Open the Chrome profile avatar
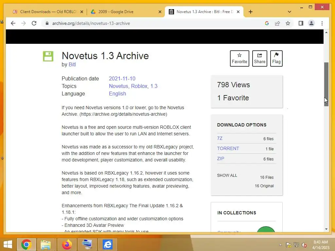The width and height of the screenshot is (335, 251). tap(311, 23)
